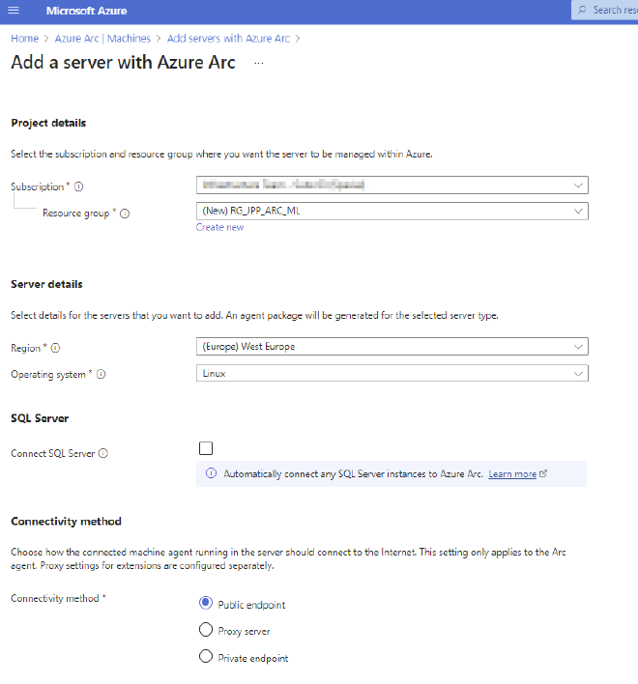
Task: Open the Operating system dropdown showing Linux
Action: click(391, 374)
